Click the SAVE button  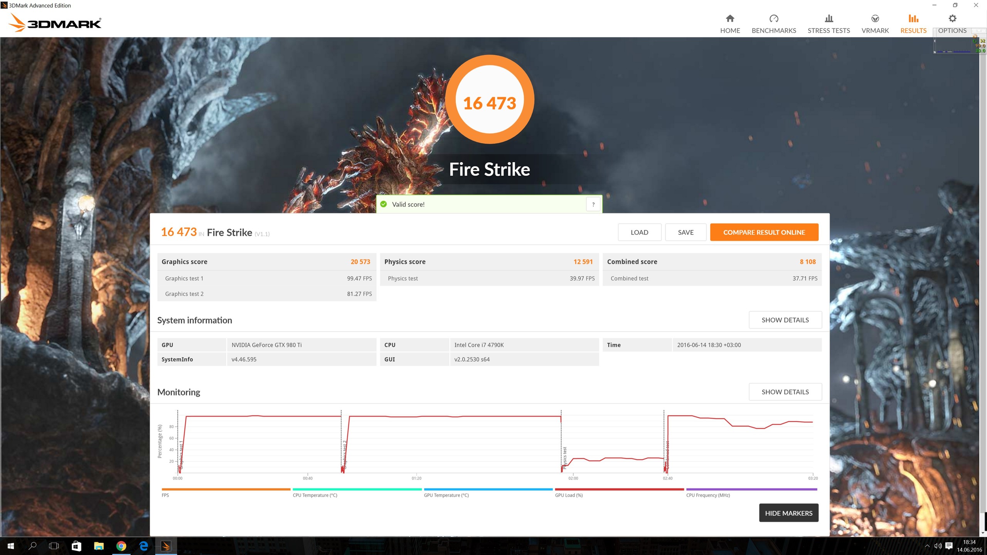point(686,232)
